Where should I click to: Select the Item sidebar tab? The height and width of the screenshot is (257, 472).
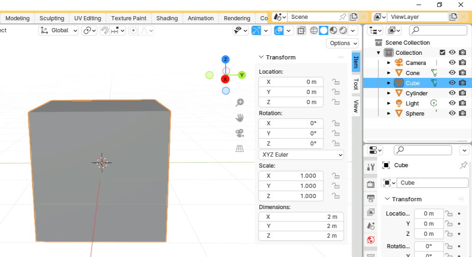click(x=356, y=62)
